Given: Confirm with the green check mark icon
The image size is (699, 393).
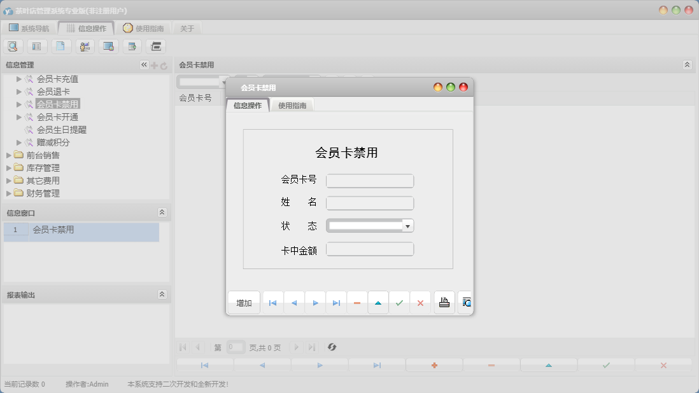Looking at the screenshot, I should coord(399,302).
